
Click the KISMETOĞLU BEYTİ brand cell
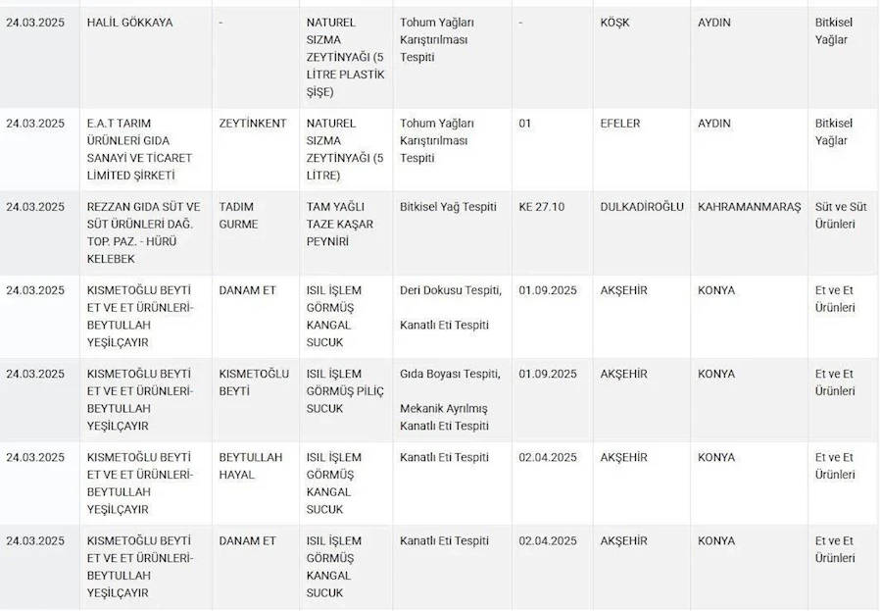pyautogui.click(x=254, y=382)
